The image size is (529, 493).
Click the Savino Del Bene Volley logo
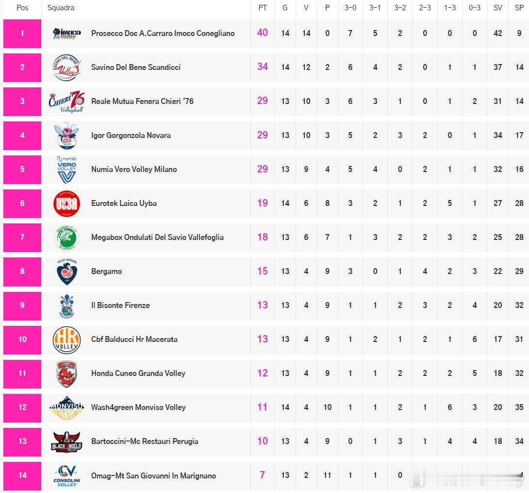point(67,68)
